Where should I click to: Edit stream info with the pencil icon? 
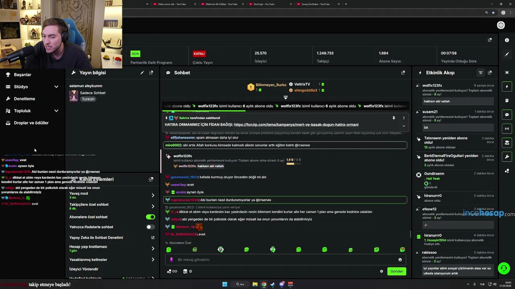[142, 73]
